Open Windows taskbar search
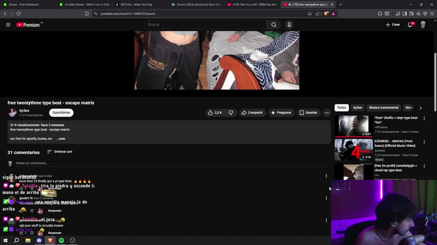Screen dimensions: 437x245 point(16,241)
